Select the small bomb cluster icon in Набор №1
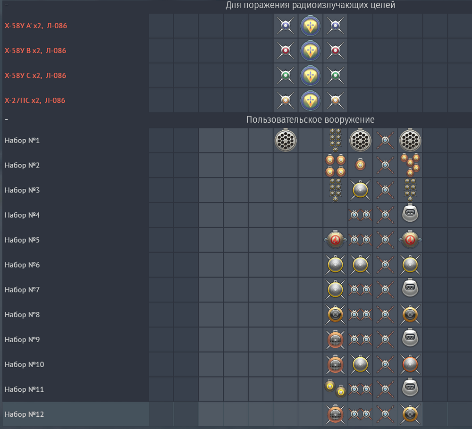This screenshot has width=472, height=429. coord(335,140)
